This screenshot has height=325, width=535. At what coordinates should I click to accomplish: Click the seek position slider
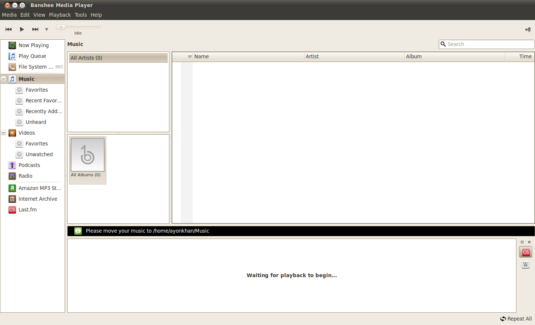coord(78,27)
